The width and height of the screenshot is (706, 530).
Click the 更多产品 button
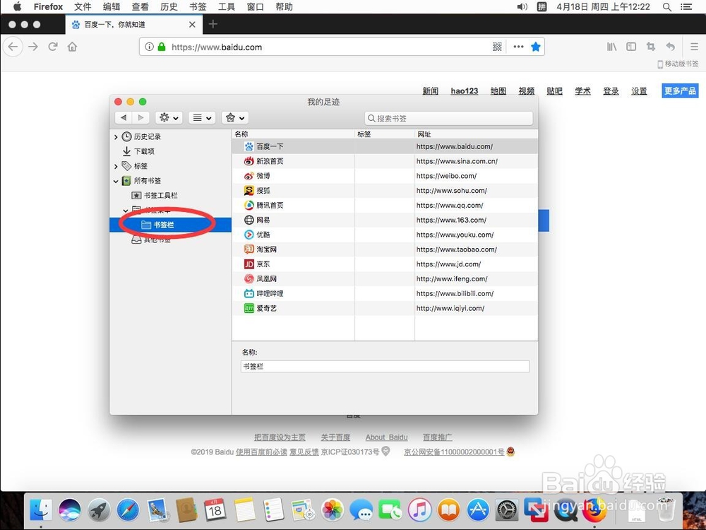coord(680,90)
